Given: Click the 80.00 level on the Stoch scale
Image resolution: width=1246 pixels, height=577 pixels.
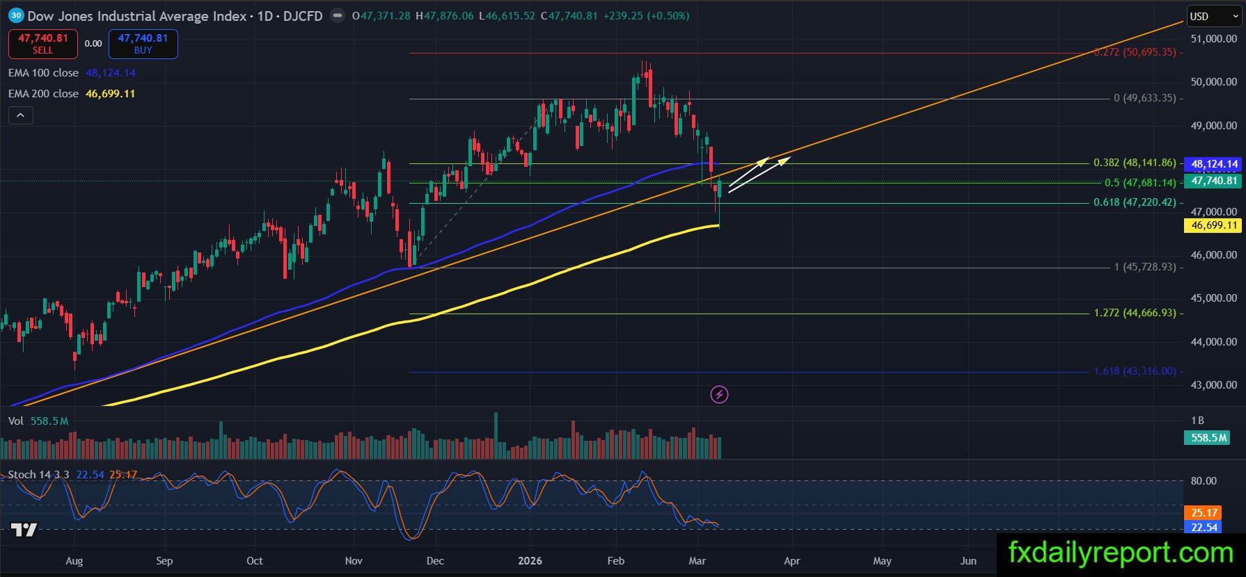Looking at the screenshot, I should 1204,481.
